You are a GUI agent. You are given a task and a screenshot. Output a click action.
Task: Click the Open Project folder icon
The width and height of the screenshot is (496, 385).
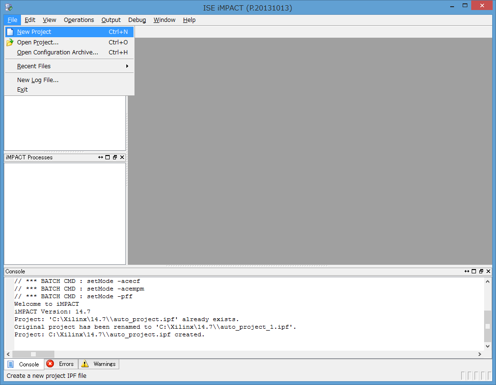[10, 42]
